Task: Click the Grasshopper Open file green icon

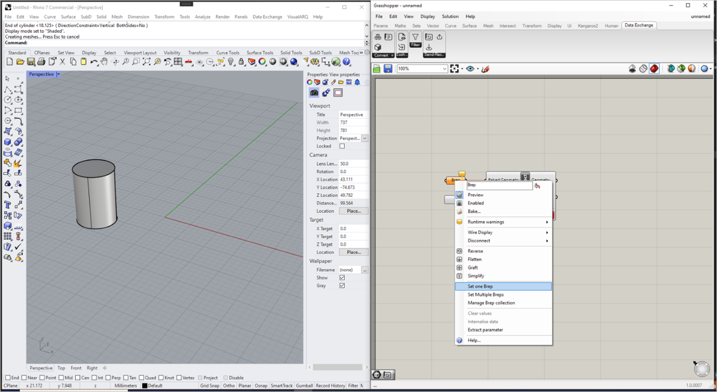Action: click(377, 69)
